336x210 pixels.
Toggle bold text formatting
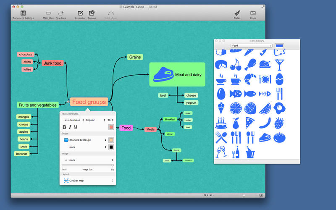click(x=64, y=127)
